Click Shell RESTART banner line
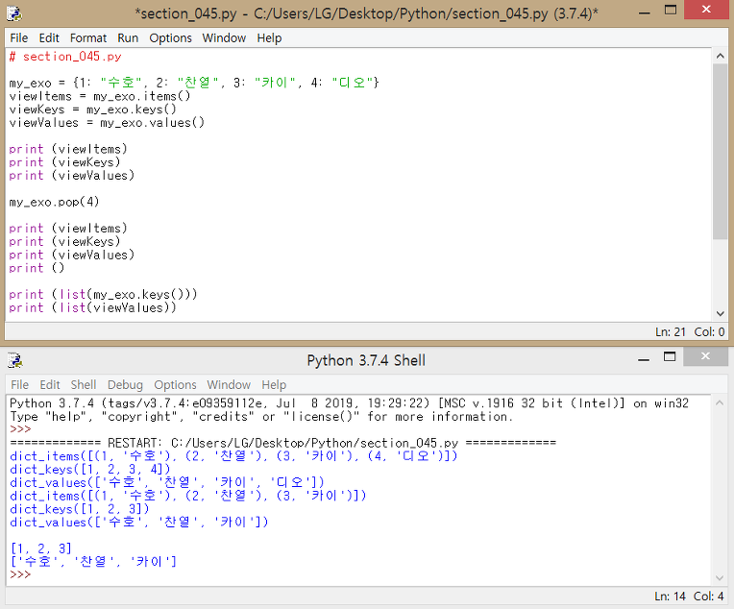 282,443
